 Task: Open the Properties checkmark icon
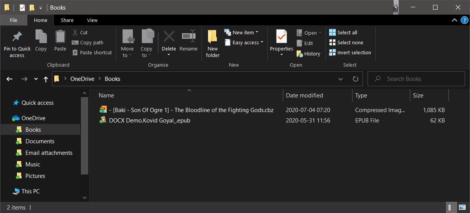pyautogui.click(x=281, y=37)
